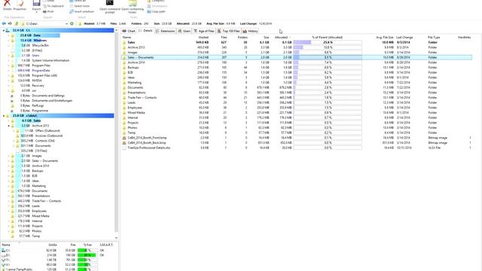This screenshot has height=271, width=482.
Task: Click the up-one-level folder icon
Action: (17, 23)
